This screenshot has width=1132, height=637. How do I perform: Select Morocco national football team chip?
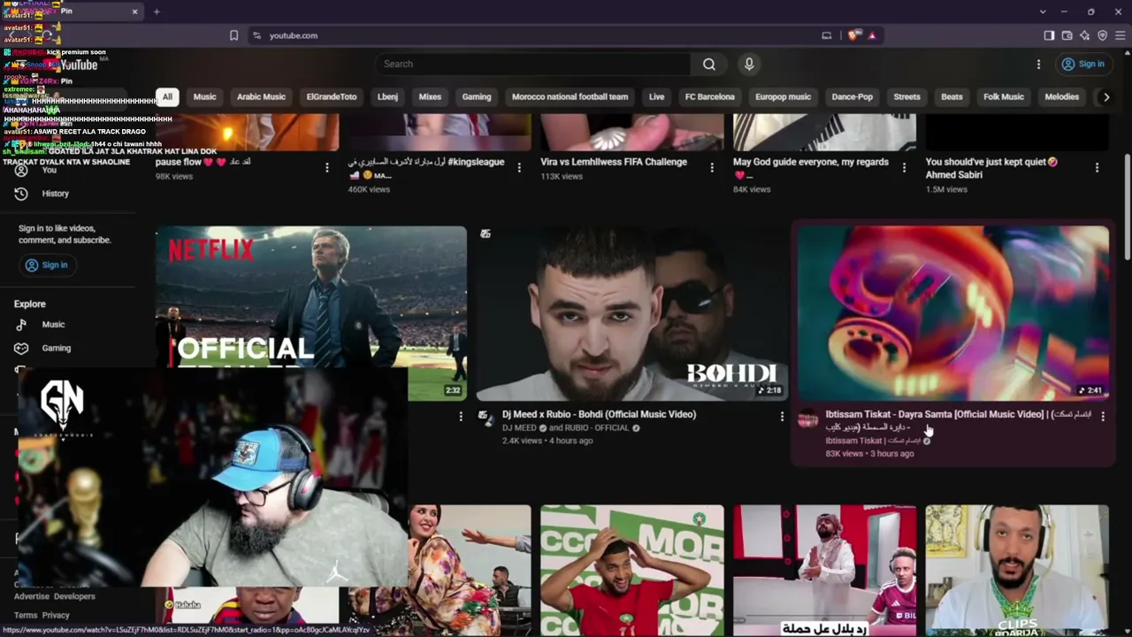click(570, 96)
